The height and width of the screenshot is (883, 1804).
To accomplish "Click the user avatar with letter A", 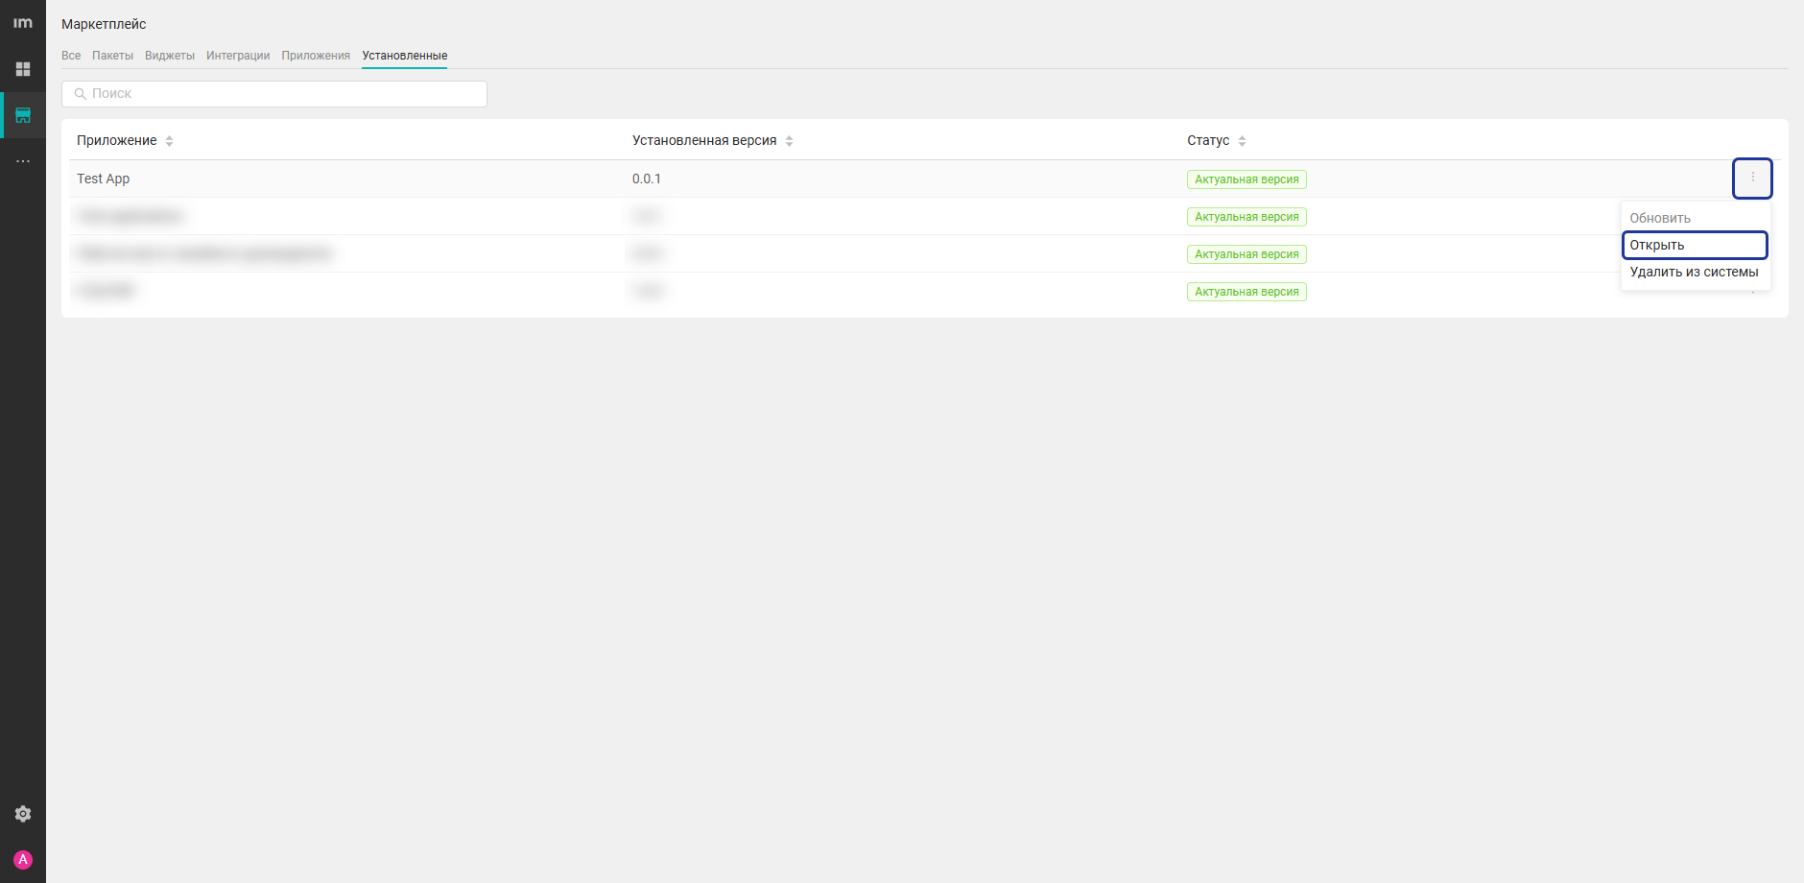I will tap(23, 860).
